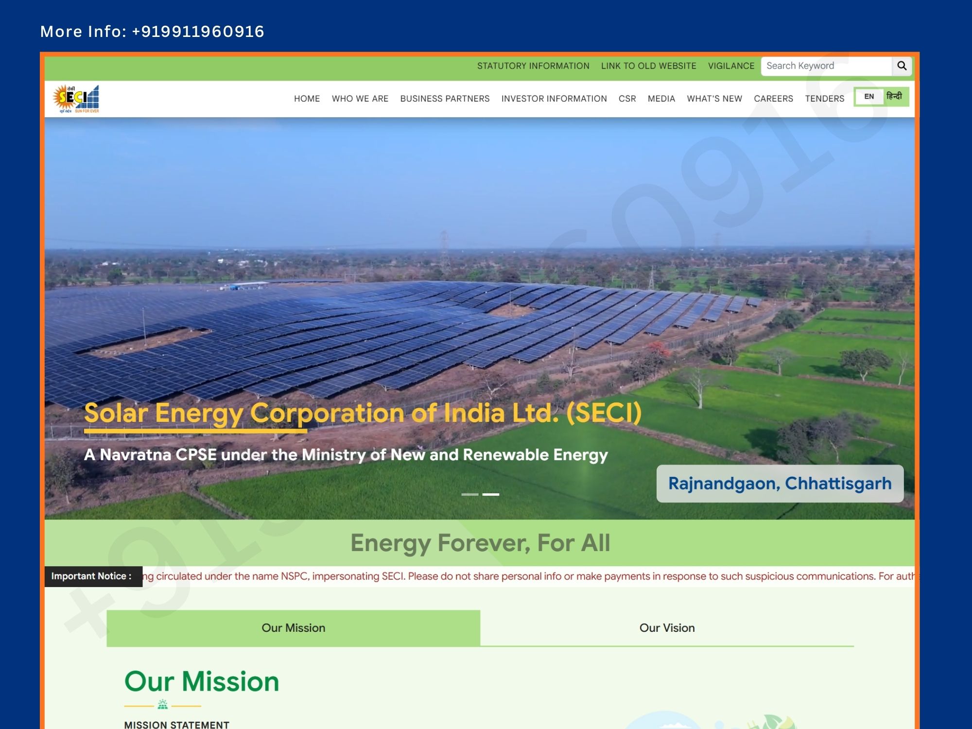Open the Vigilance link
This screenshot has height=729, width=972.
pos(731,66)
